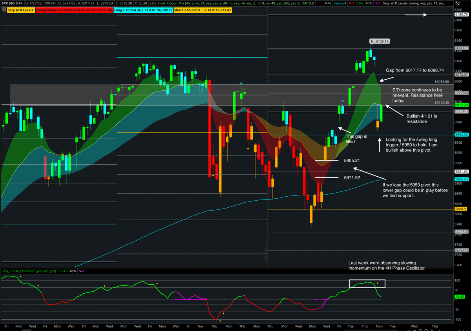The image size is (471, 331).
Task: Click the green N/A status indicator in the header
Action: pos(360,3)
